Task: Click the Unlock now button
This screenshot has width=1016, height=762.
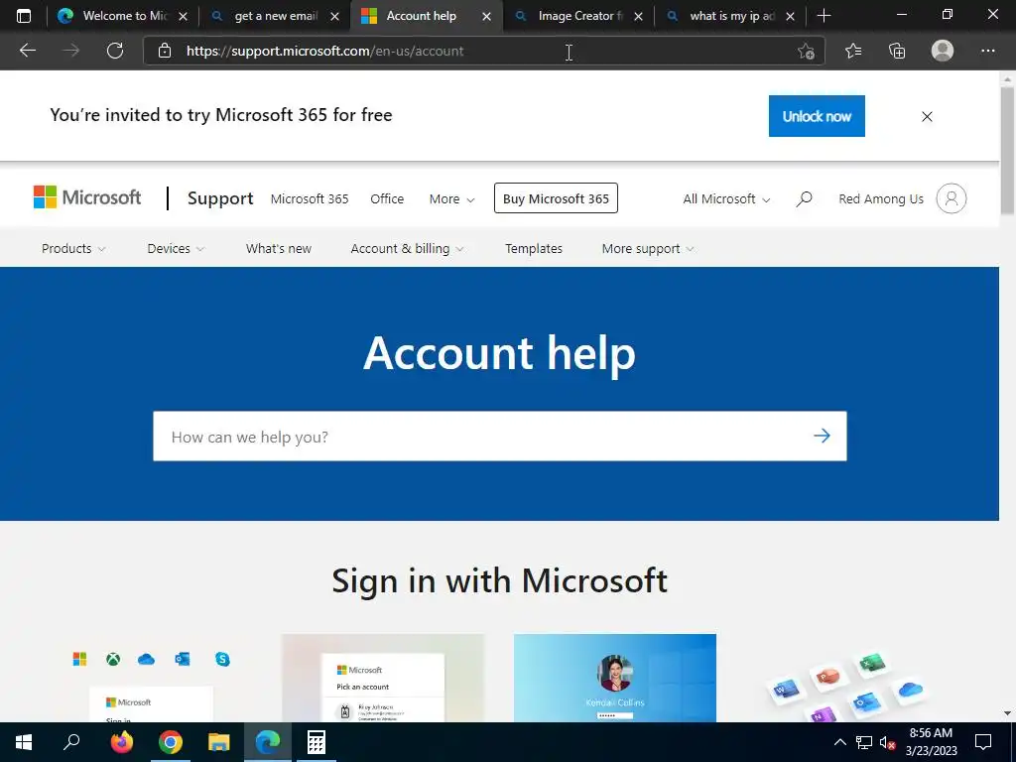Action: click(x=817, y=116)
